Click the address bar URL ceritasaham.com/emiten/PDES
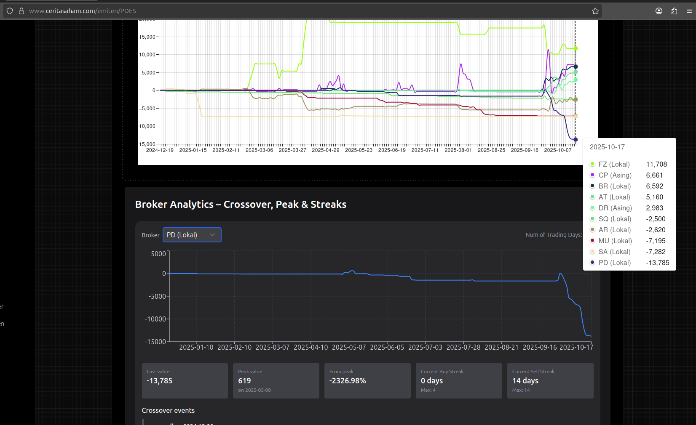696x425 pixels. 83,11
